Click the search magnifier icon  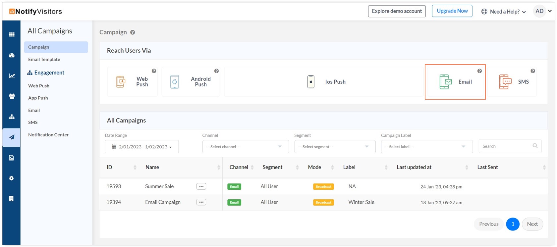click(535, 146)
